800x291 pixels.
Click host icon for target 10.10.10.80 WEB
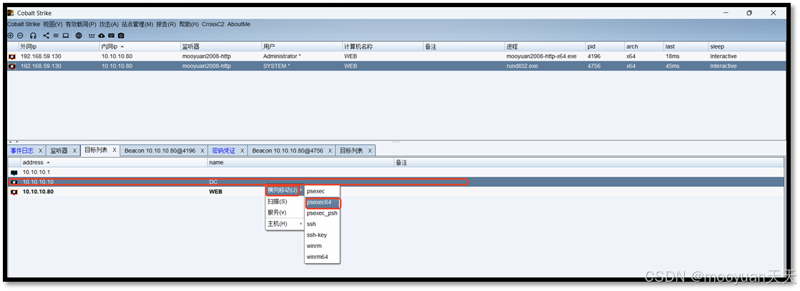pos(14,192)
